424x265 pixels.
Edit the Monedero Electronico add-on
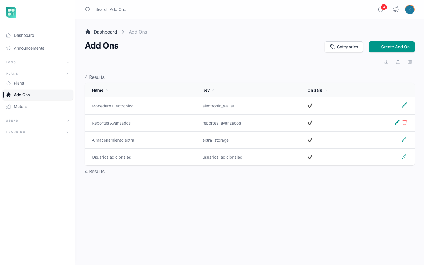[405, 105]
